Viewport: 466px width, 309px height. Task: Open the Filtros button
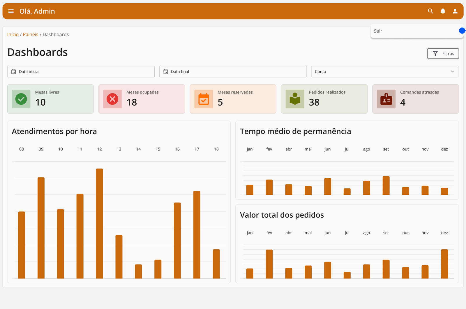[x=443, y=54]
